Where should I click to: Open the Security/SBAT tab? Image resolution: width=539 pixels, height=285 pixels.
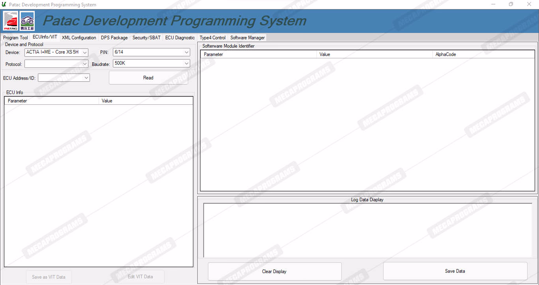[146, 38]
